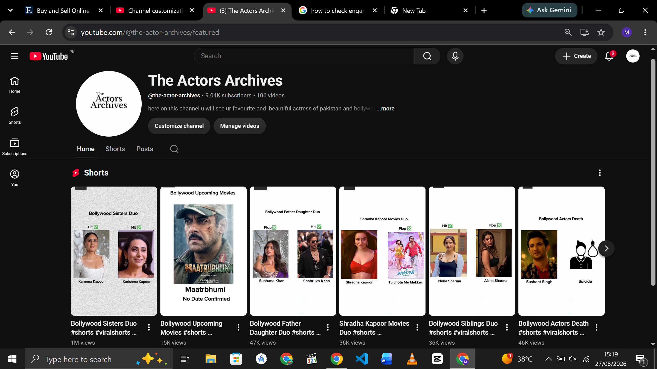Open the channel profile picture
Image resolution: width=657 pixels, height=369 pixels.
(109, 104)
